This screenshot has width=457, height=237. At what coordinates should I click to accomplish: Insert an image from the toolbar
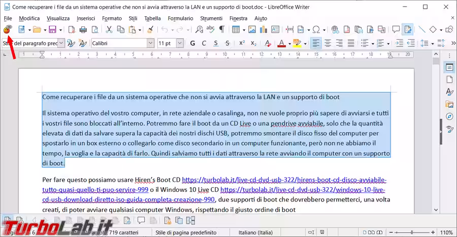coord(251,29)
